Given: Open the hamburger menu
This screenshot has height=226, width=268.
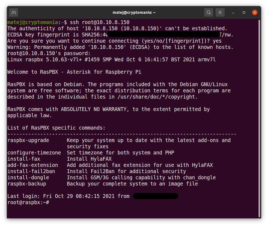Looking at the screenshot, I should click(x=220, y=12).
